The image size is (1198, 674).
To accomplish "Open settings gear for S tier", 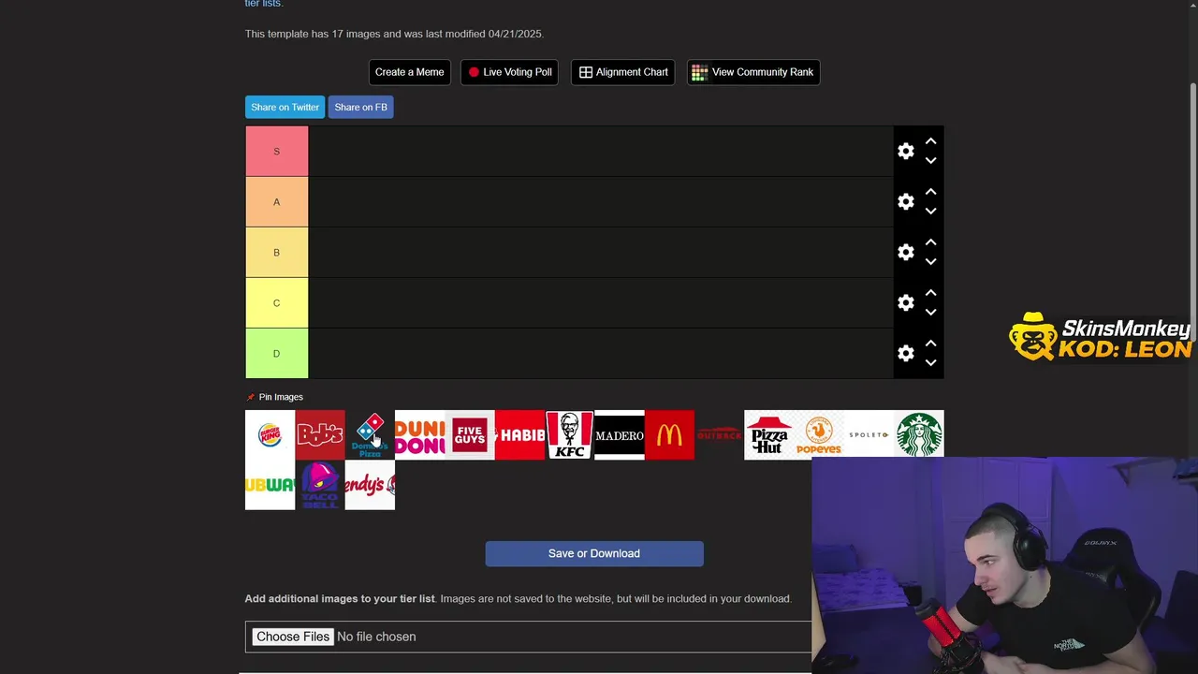I will point(906,152).
